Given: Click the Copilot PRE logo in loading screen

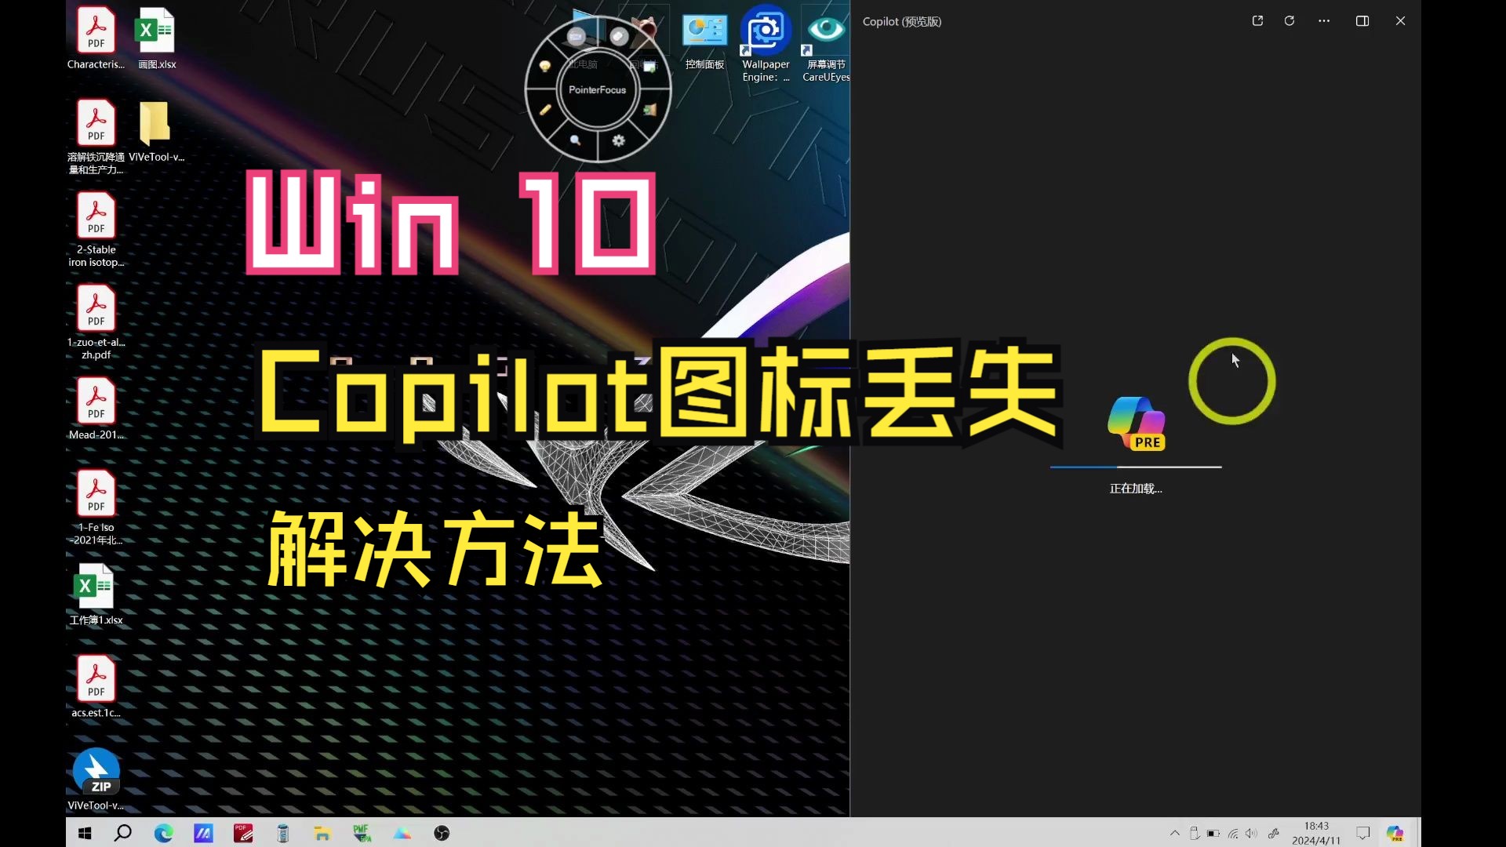Looking at the screenshot, I should point(1137,423).
